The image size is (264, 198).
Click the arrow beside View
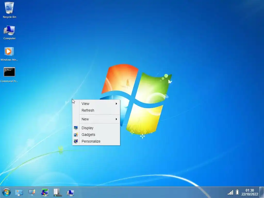(116, 104)
